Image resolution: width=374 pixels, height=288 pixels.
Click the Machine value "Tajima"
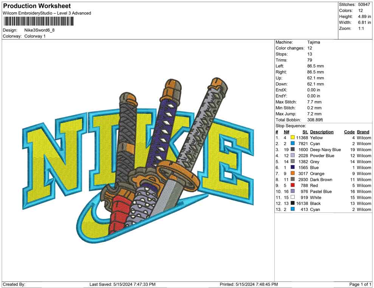click(314, 42)
